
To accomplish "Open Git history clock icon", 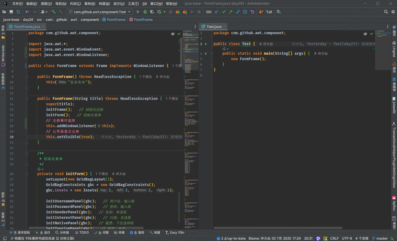I will 245,12.
